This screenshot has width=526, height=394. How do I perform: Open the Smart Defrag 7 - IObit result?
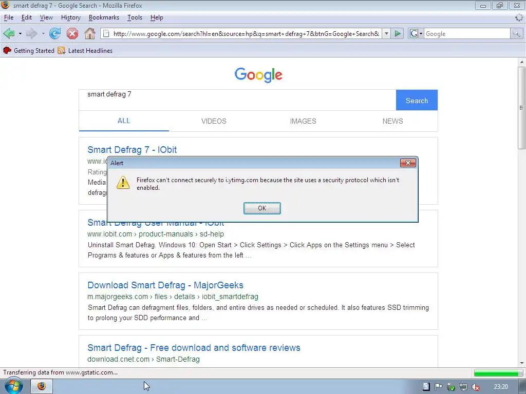132,150
